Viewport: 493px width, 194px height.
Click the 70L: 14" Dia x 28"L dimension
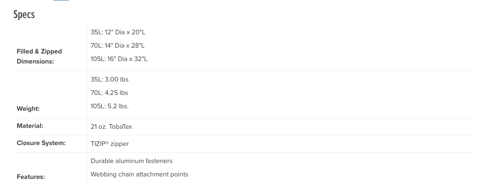pos(117,46)
